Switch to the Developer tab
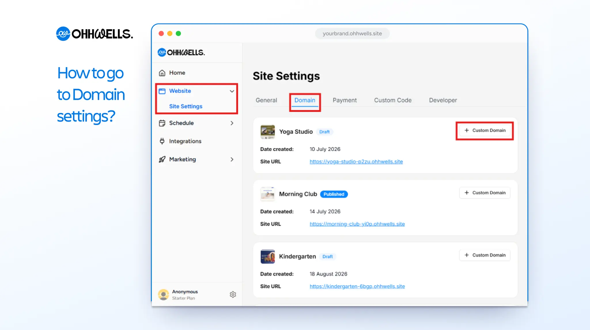Viewport: 590px width, 330px height. click(443, 100)
